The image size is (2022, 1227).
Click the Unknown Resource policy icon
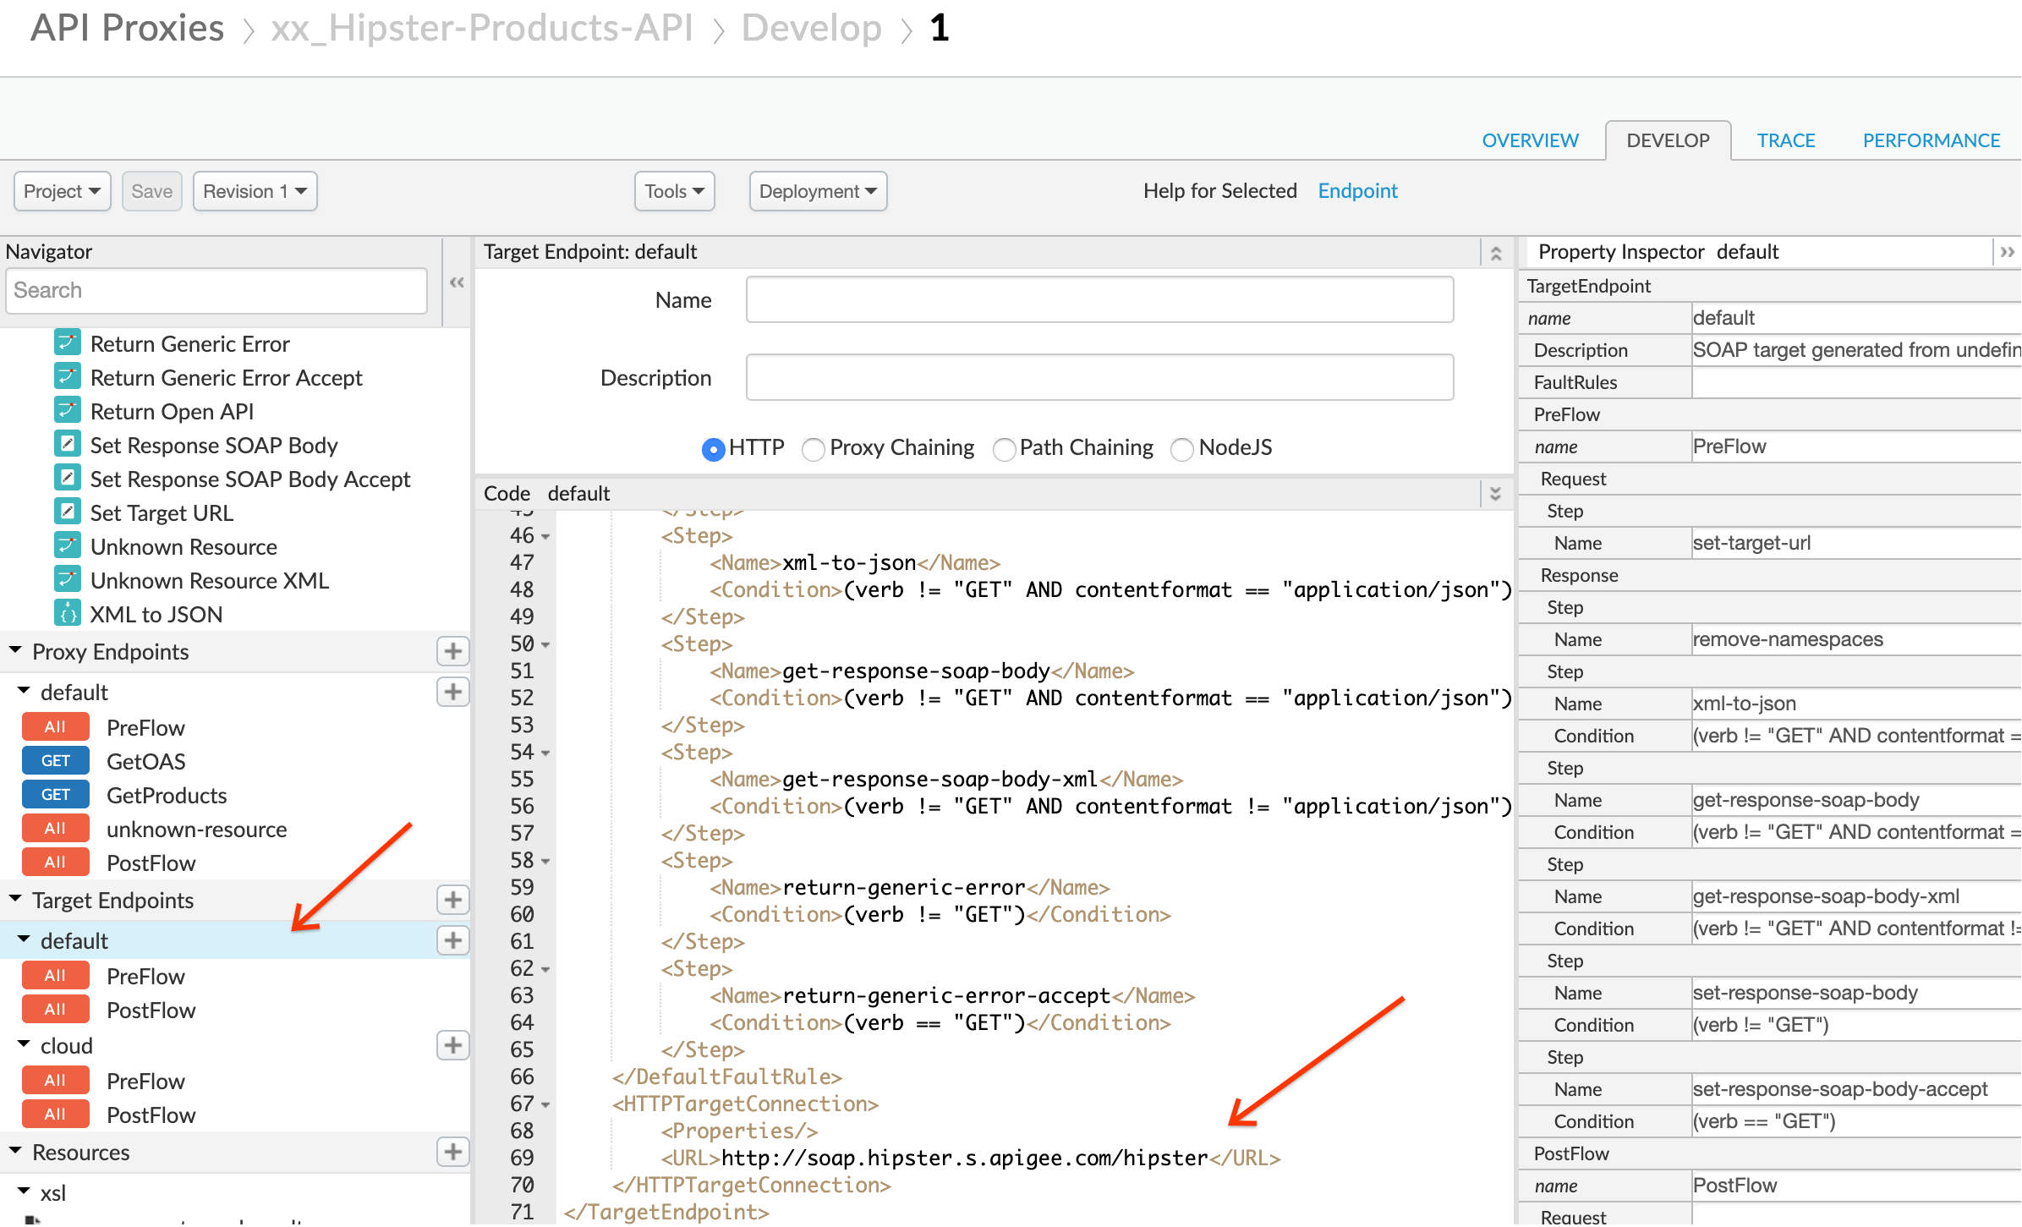[68, 545]
